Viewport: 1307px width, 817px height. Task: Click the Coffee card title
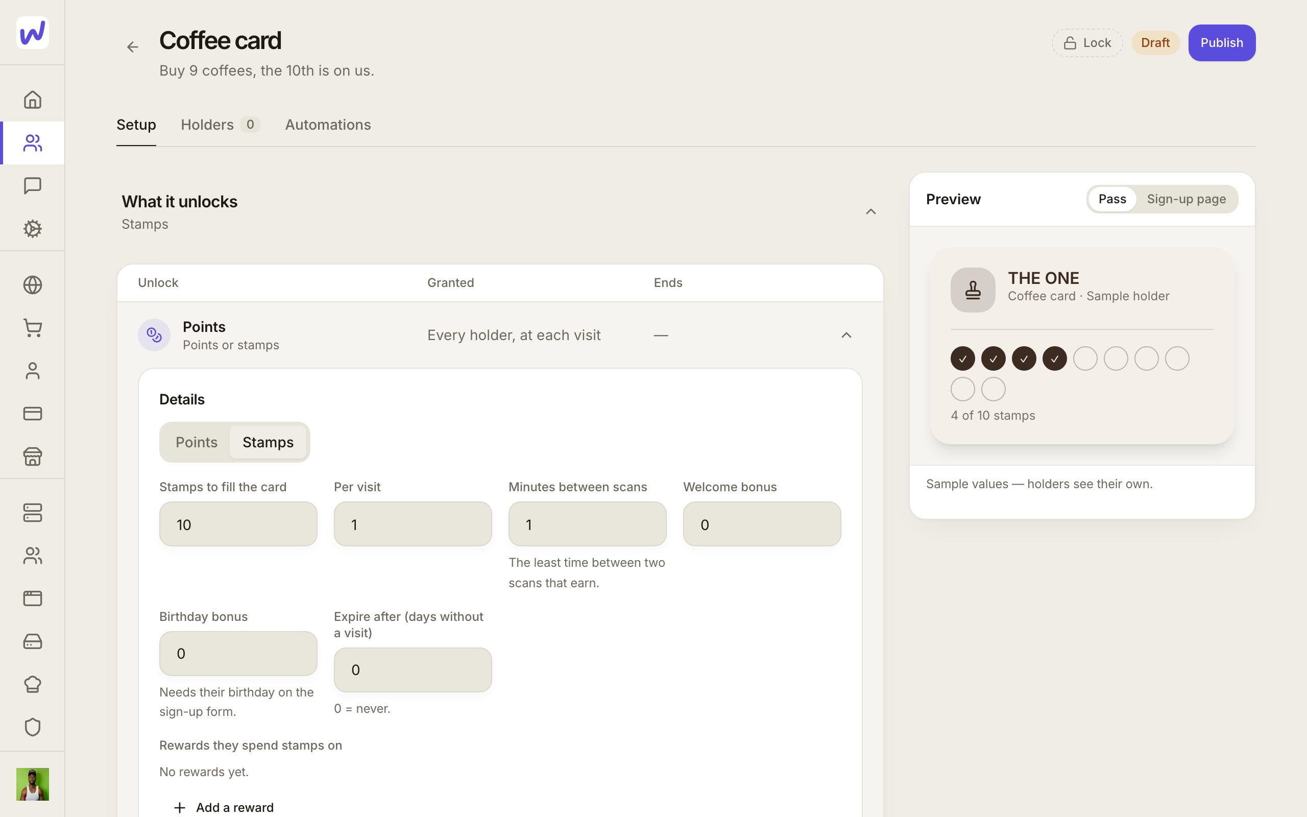click(x=221, y=40)
